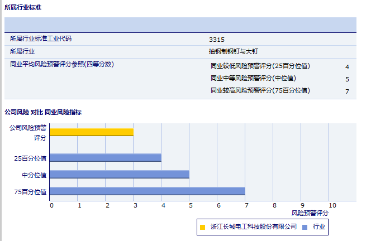Select the industry code value 3315
Image resolution: width=371 pixels, height=241 pixels.
coord(216,40)
